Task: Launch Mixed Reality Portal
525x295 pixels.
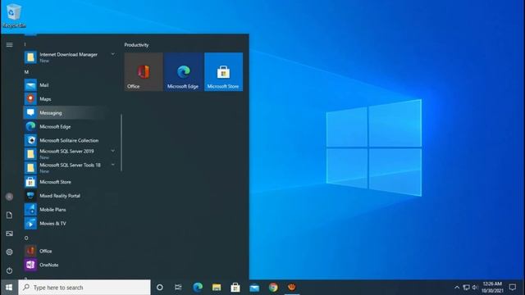Action: click(x=71, y=196)
